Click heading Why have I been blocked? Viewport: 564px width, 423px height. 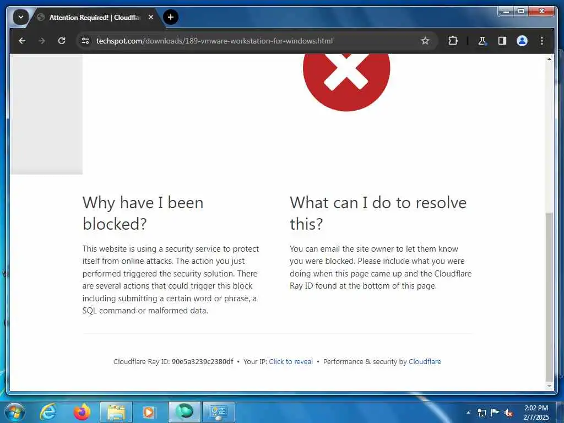[143, 213]
